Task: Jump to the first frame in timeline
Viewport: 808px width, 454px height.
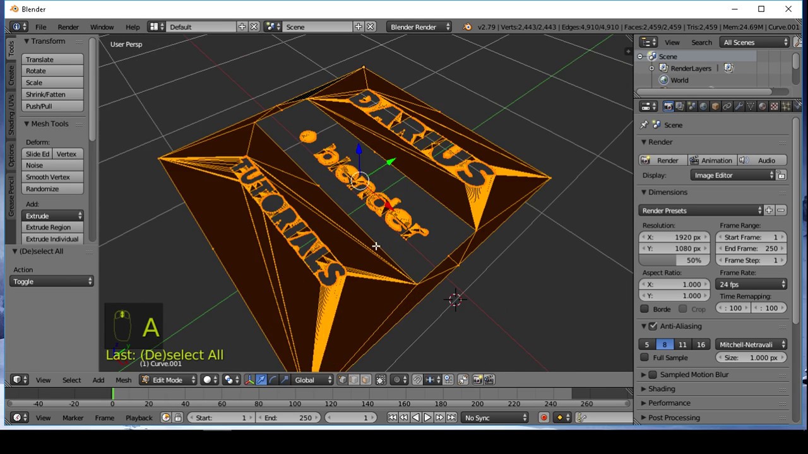Action: coord(392,417)
